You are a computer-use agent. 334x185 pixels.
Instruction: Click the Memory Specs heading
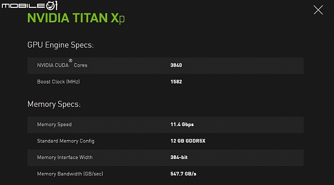(x=54, y=104)
